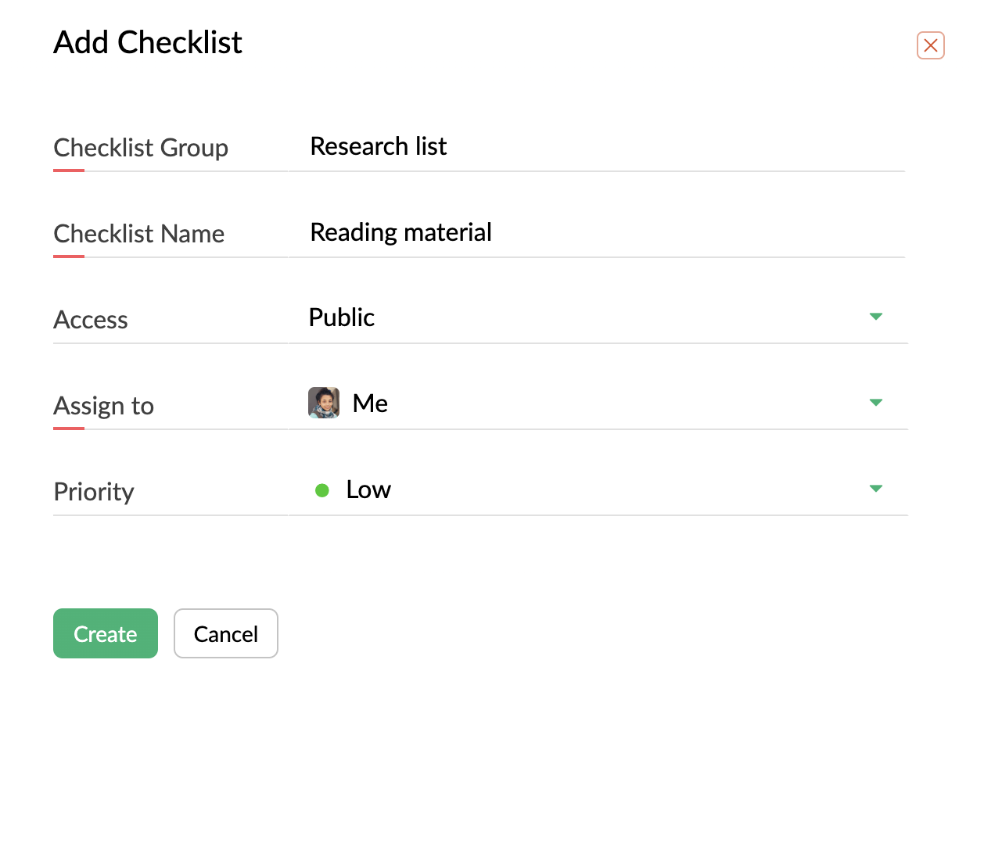Click the Me assignee name
This screenshot has height=857, width=984.
tap(370, 403)
